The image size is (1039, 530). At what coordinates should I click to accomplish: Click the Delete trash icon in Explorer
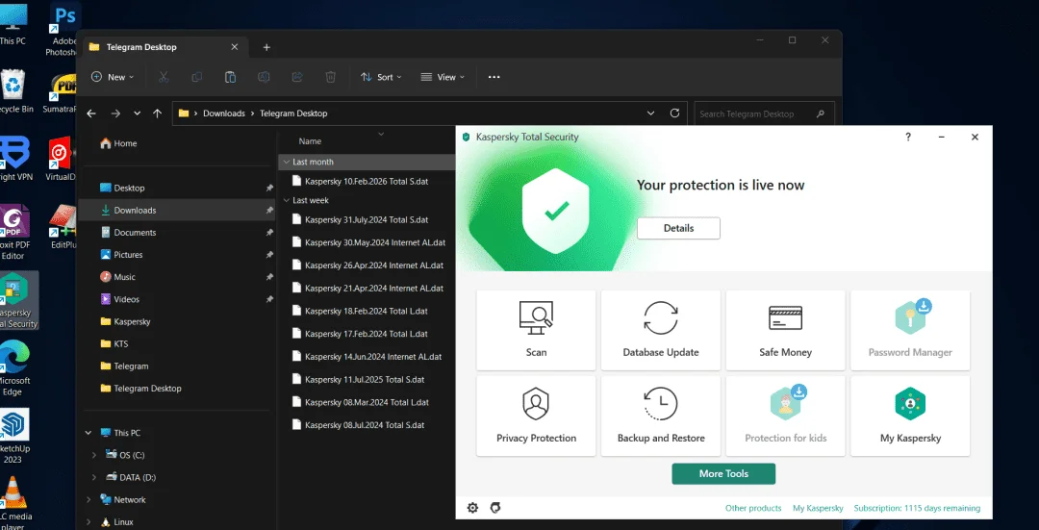coord(331,77)
